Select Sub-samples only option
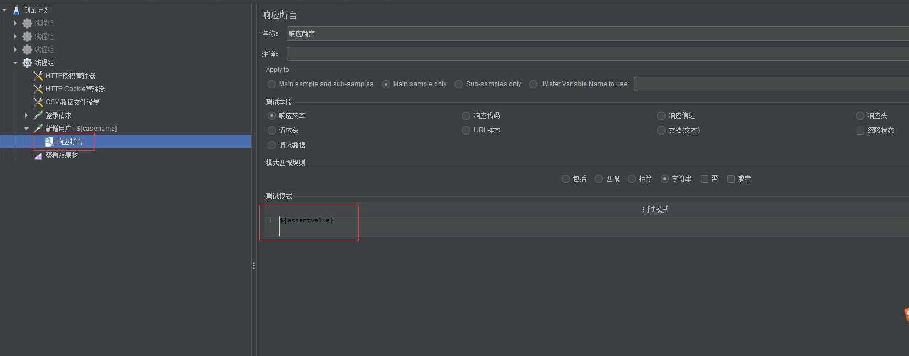Viewport: 909px width, 356px height. (x=458, y=84)
